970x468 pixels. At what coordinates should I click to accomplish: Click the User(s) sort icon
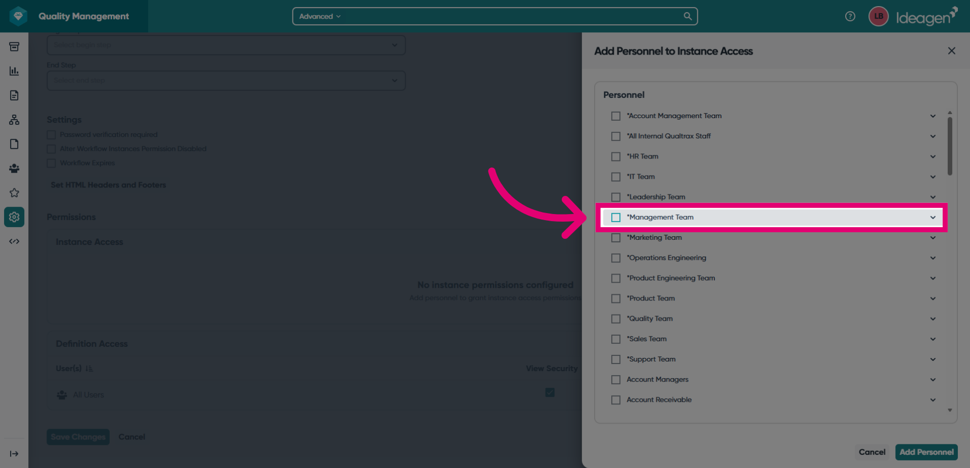click(x=89, y=369)
